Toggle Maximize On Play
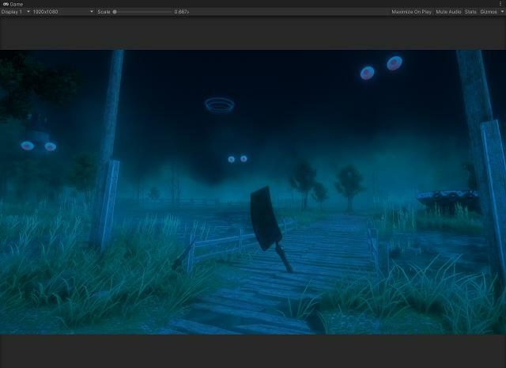 click(x=411, y=12)
